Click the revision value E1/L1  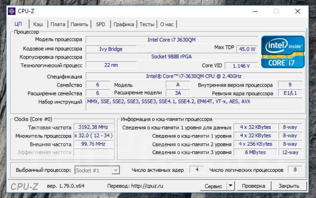click(290, 93)
